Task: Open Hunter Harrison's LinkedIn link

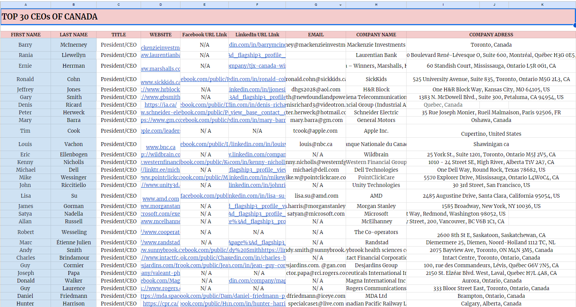Action: point(257,304)
